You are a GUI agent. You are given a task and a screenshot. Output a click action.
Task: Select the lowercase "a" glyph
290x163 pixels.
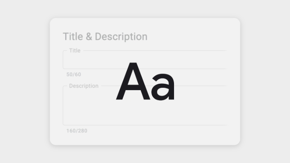(163, 87)
